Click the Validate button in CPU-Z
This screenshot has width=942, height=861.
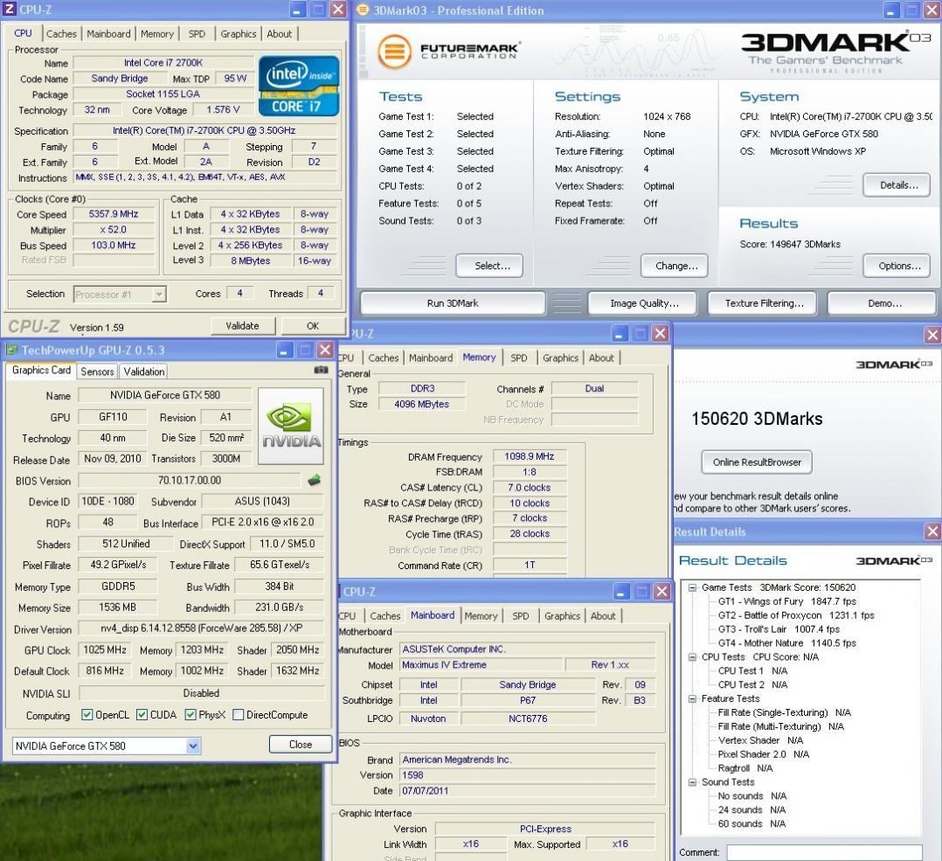(x=243, y=326)
